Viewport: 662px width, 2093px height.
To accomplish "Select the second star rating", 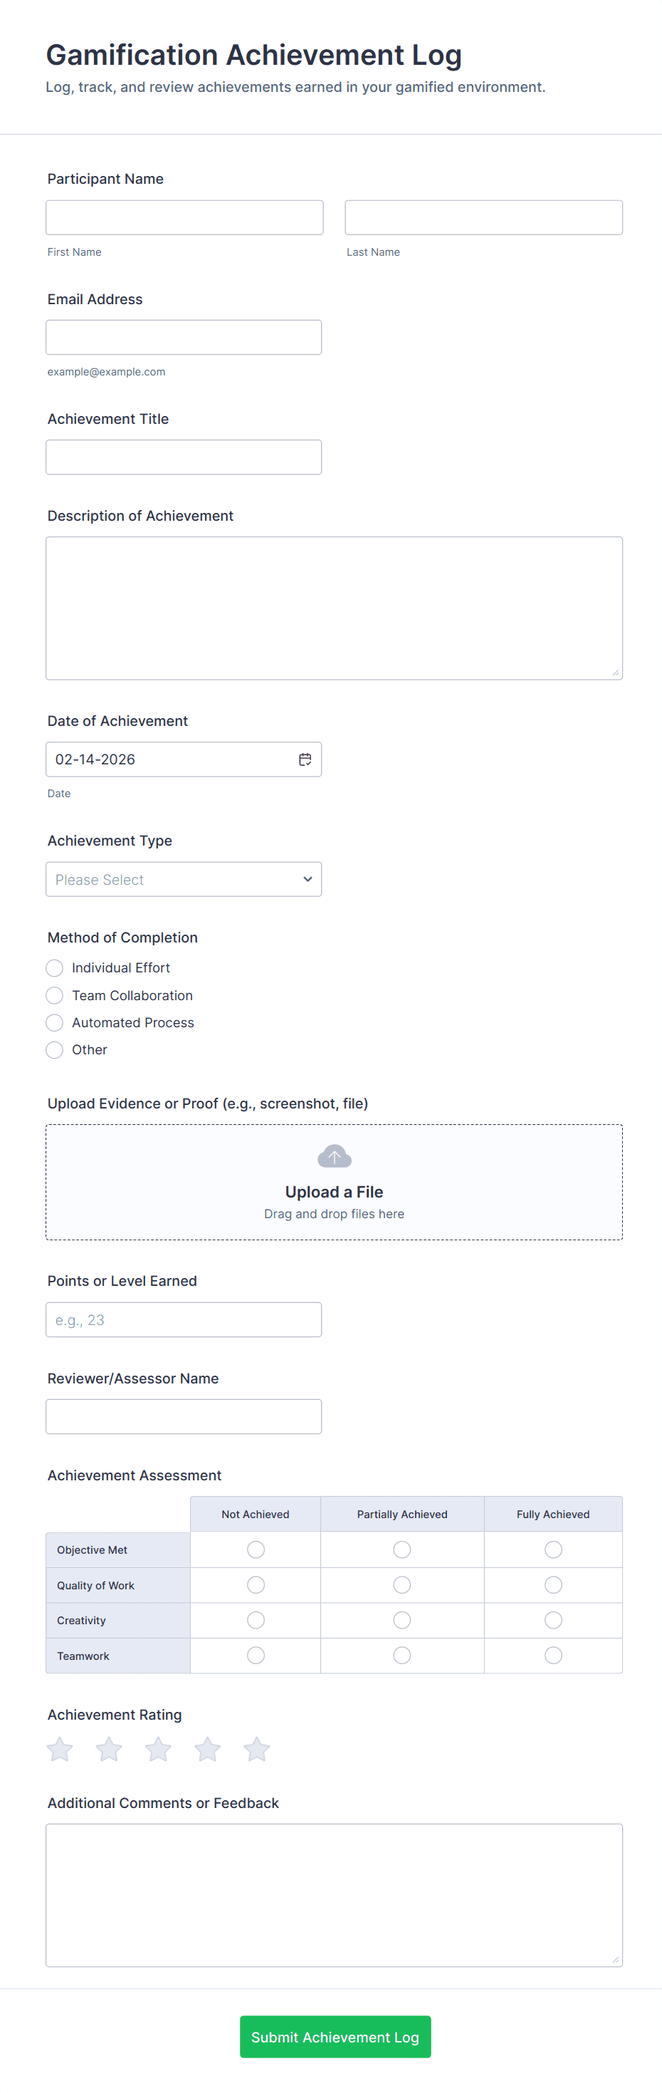I will (x=109, y=1748).
